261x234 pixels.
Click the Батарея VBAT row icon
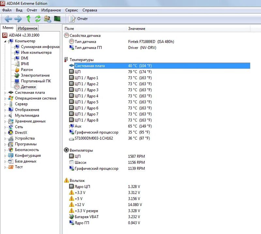pos(71,216)
